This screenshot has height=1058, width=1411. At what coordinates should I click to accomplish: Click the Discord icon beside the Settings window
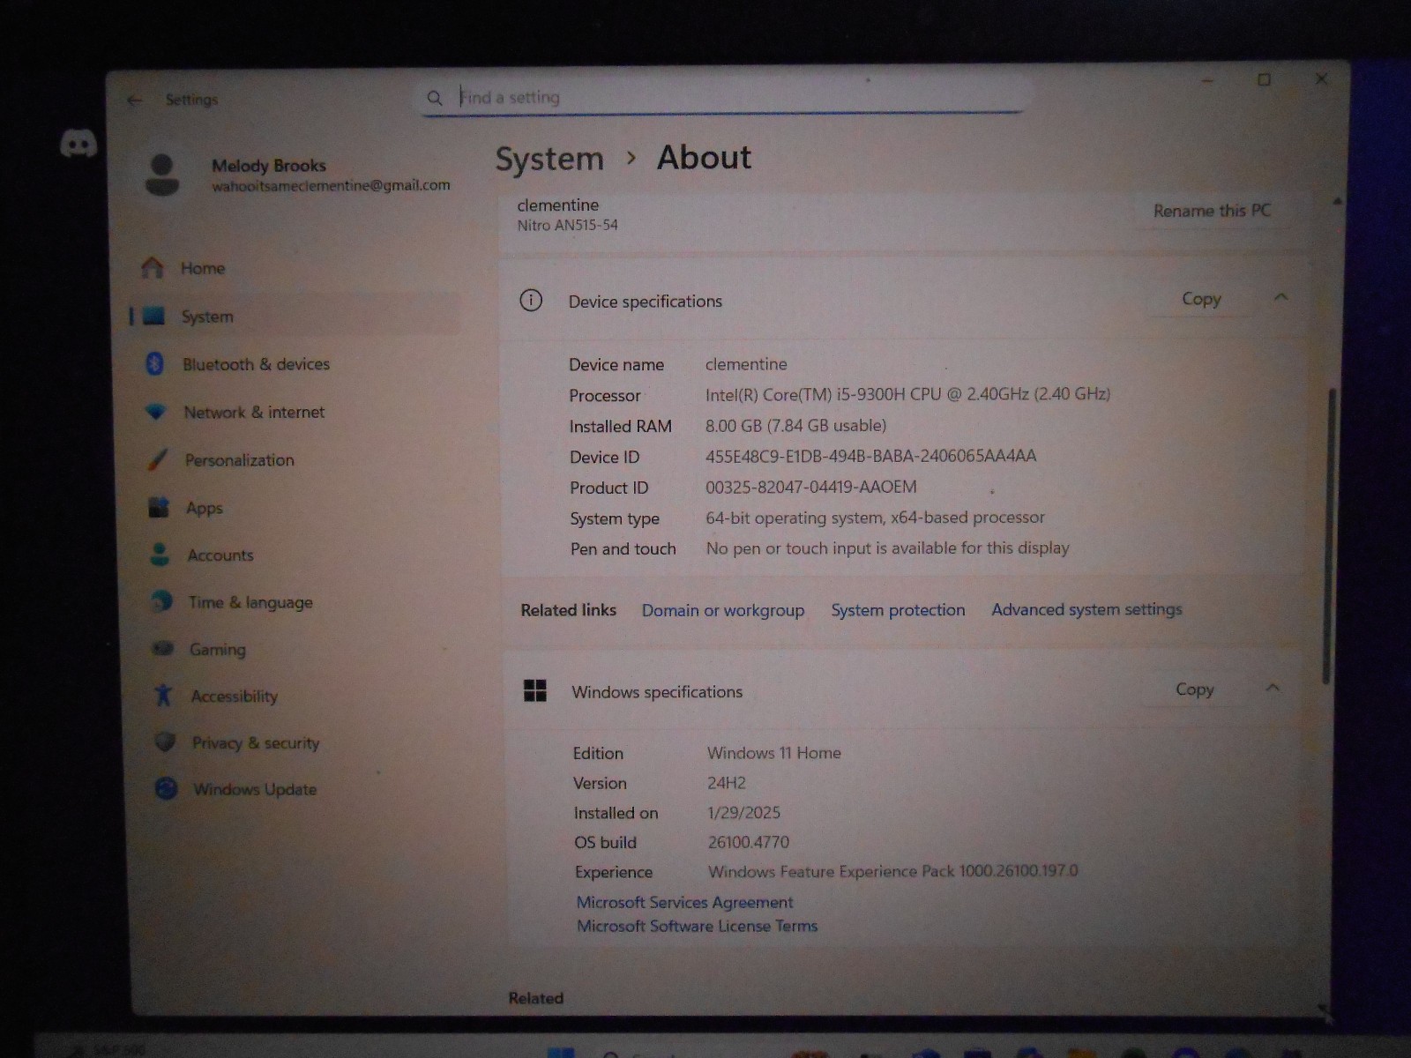click(x=78, y=143)
